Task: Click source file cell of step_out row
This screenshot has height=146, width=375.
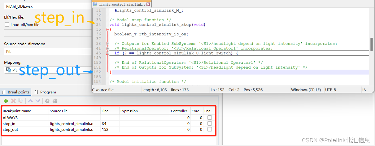Action: pyautogui.click(x=74, y=129)
